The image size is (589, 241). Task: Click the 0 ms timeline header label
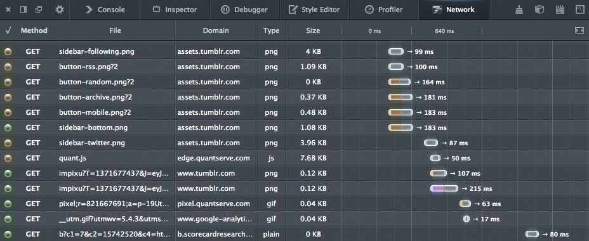(374, 31)
